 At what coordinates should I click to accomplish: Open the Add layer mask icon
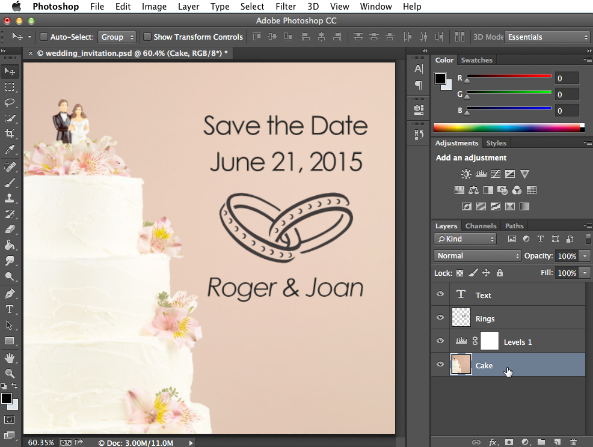[x=509, y=441]
